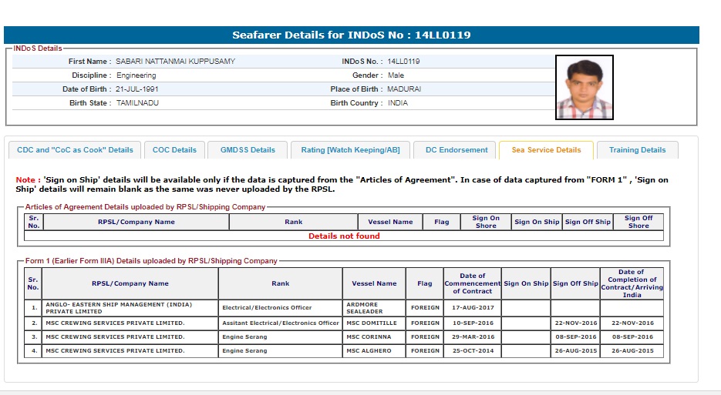721x395 pixels.
Task: Click the 17-AUG-2017 commencement date
Action: point(472,307)
